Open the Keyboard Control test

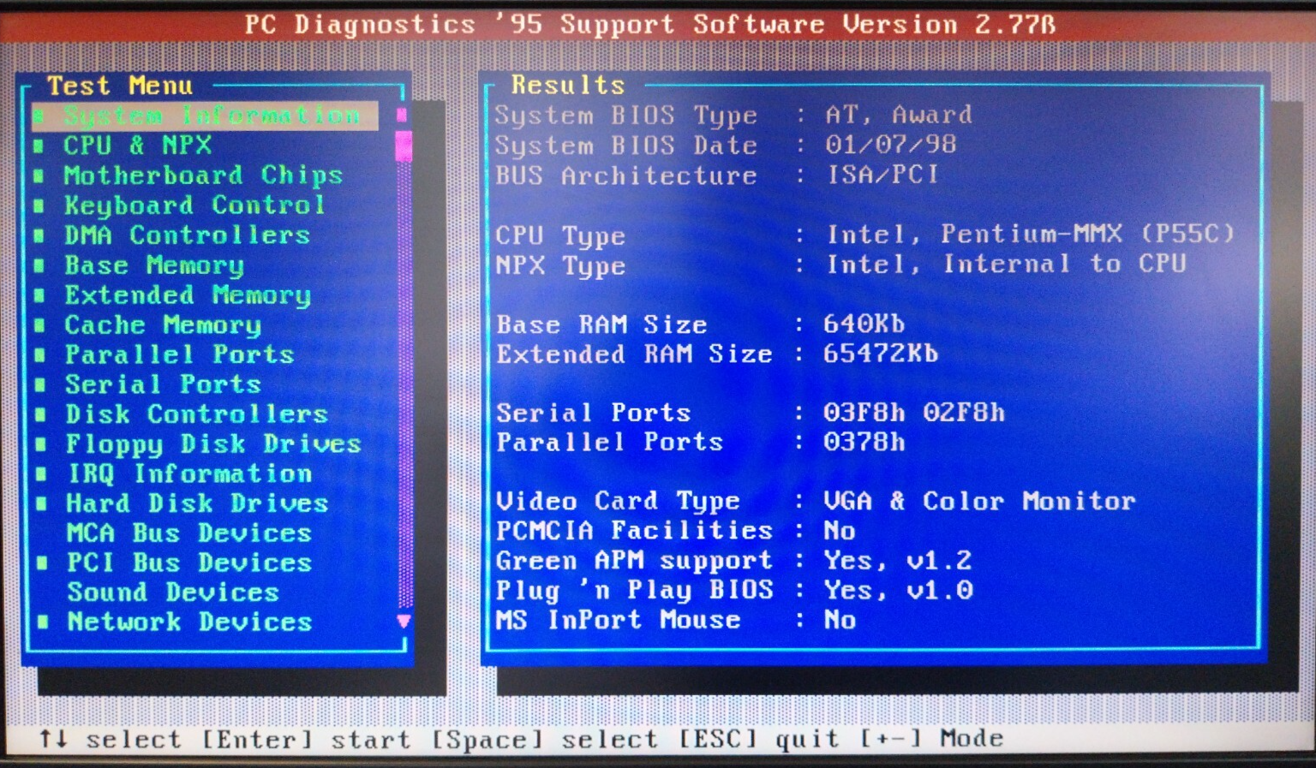coord(194,205)
